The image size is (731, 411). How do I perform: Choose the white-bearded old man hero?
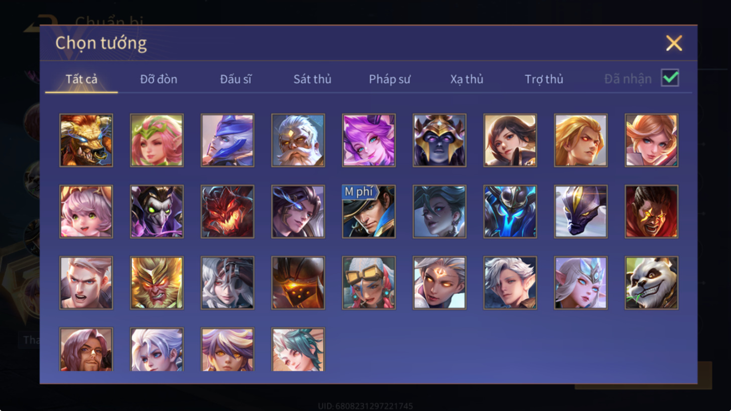pos(298,141)
